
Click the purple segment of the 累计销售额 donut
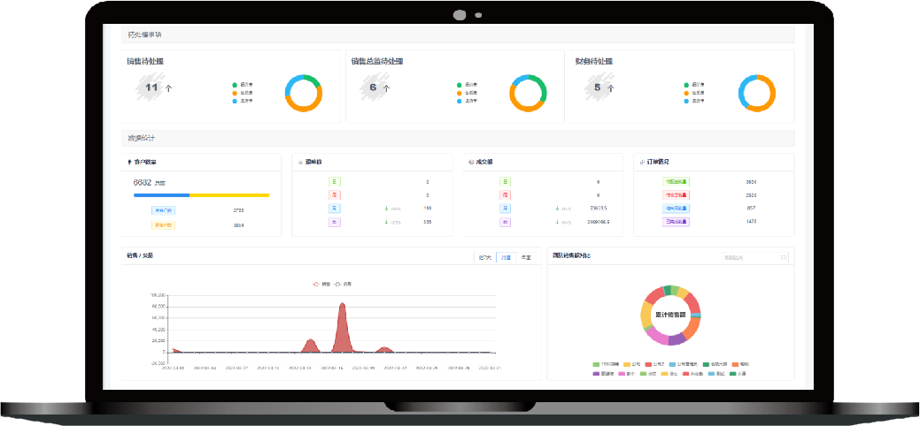(677, 339)
